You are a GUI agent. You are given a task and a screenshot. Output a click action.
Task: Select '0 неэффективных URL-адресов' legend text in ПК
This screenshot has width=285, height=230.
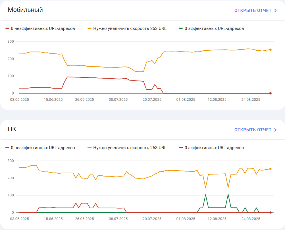[x=43, y=148]
